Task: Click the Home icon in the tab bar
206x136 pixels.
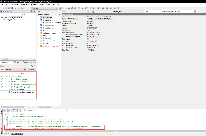Action: pyautogui.click(x=39, y=12)
